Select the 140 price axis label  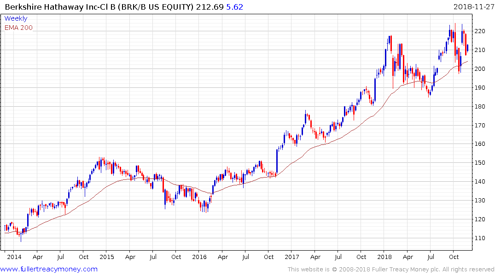tap(479, 181)
